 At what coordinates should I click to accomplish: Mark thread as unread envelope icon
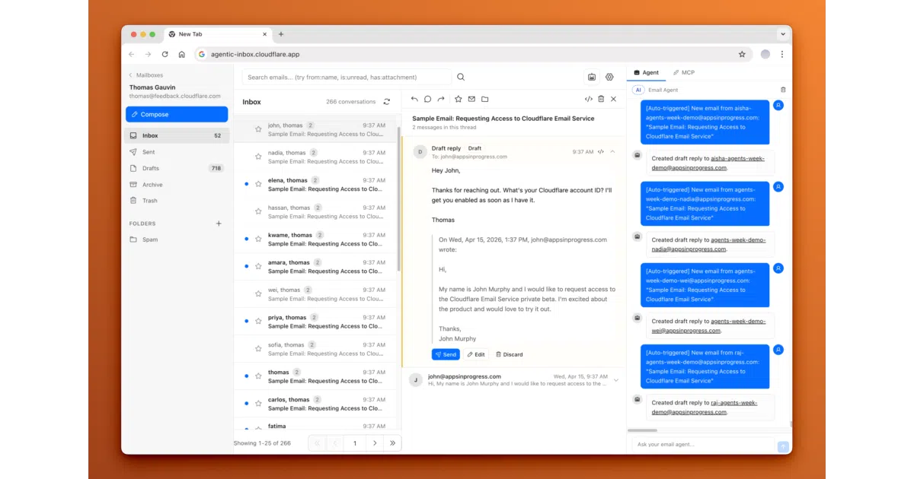[471, 99]
